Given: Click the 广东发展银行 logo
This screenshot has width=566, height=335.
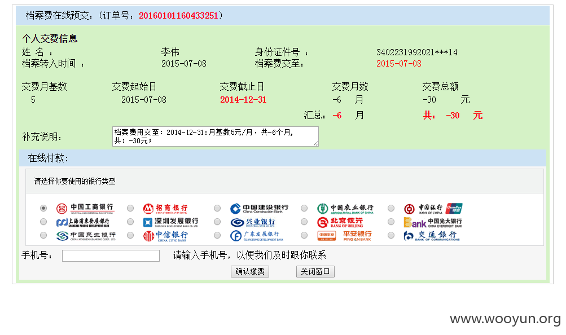Looking at the screenshot, I should point(257,236).
